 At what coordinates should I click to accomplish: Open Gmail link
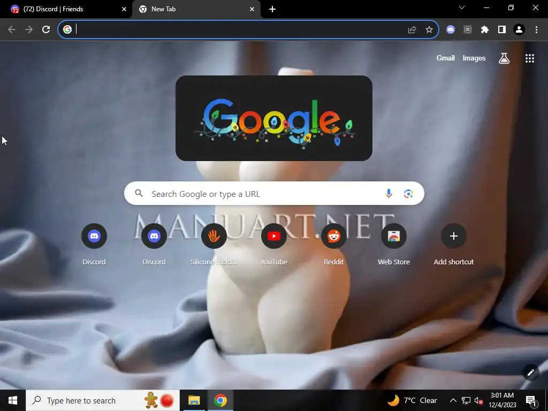tap(446, 58)
